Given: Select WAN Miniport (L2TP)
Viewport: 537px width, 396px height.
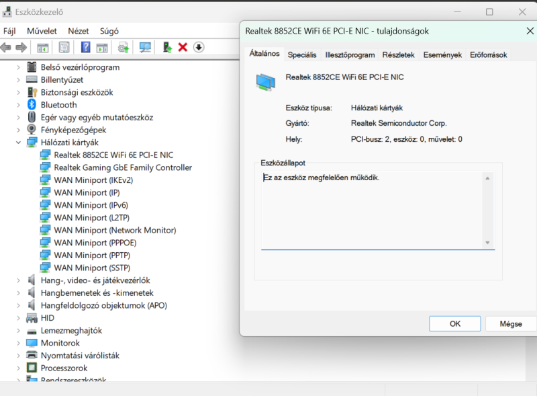Looking at the screenshot, I should [x=92, y=218].
